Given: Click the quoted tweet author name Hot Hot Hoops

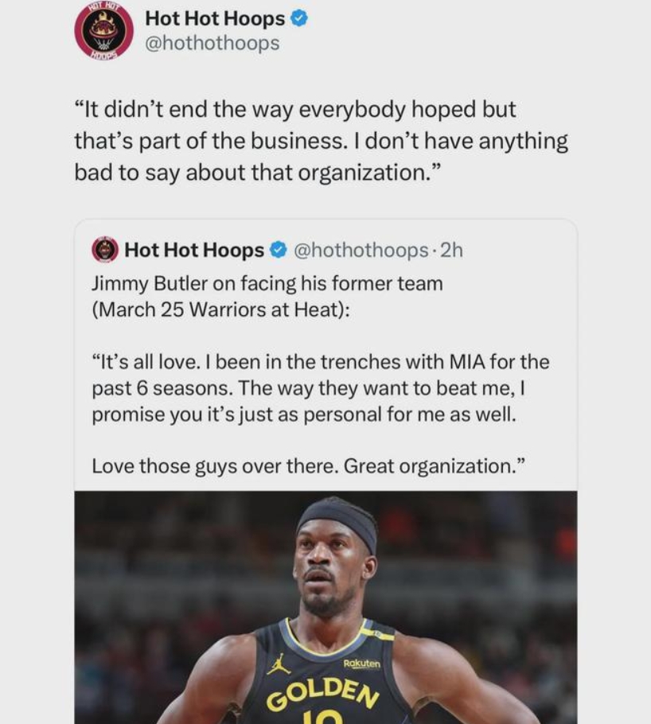Looking at the screenshot, I should (194, 250).
